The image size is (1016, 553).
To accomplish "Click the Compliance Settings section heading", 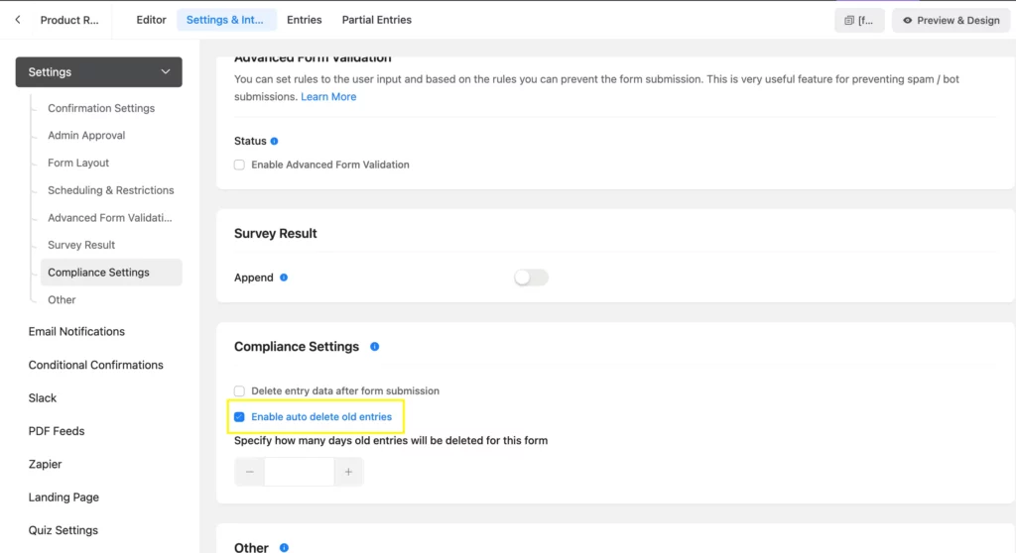I will click(296, 347).
